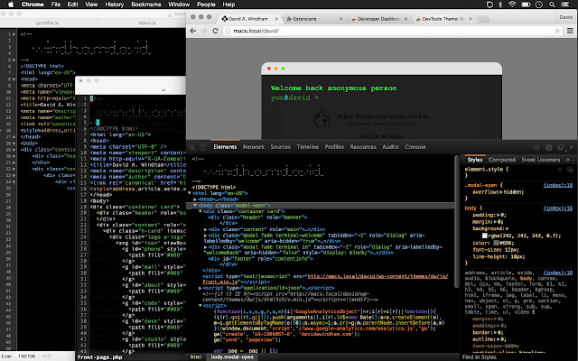
Task: Open the History menu
Action: tap(115, 5)
